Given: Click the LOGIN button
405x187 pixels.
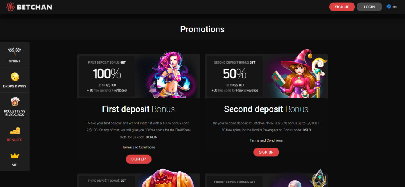Looking at the screenshot, I should [369, 7].
